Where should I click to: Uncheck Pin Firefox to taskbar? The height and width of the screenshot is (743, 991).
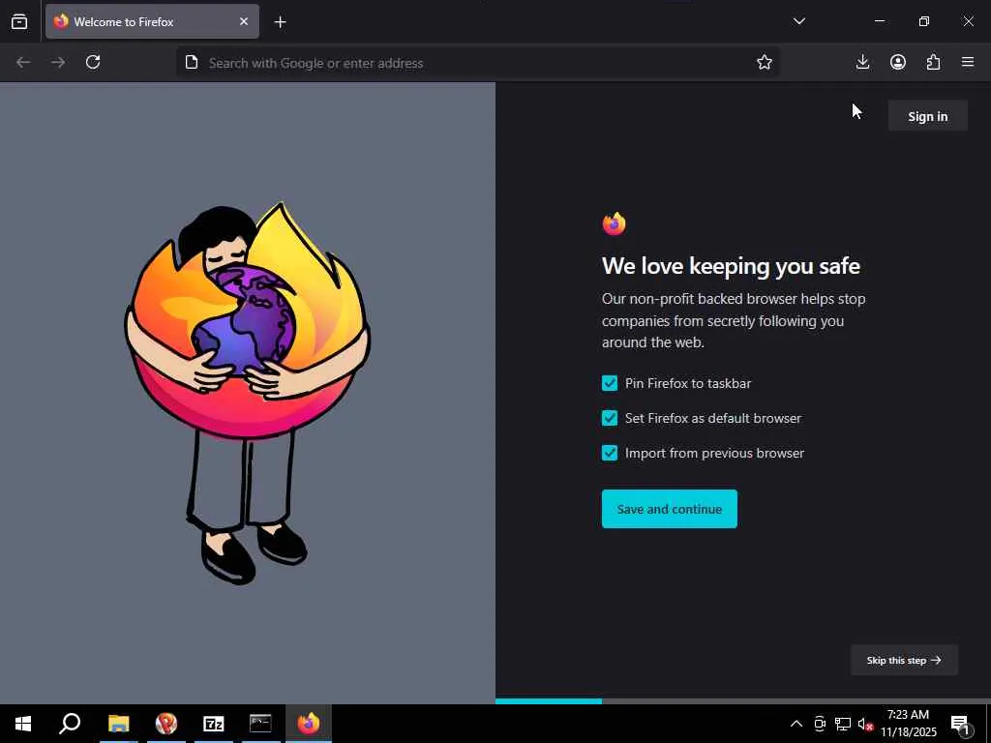point(610,383)
